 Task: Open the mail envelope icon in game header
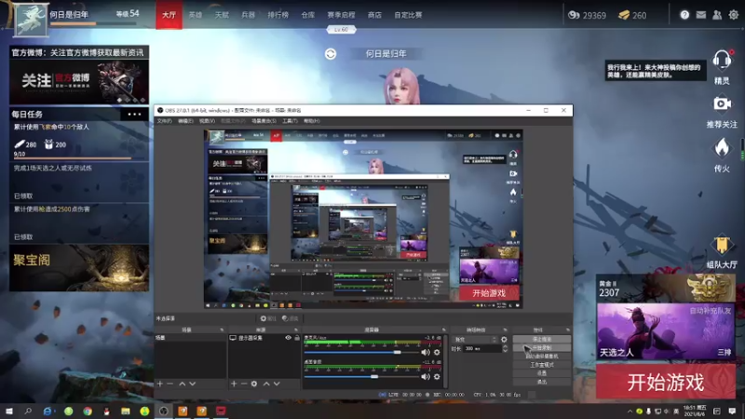701,15
